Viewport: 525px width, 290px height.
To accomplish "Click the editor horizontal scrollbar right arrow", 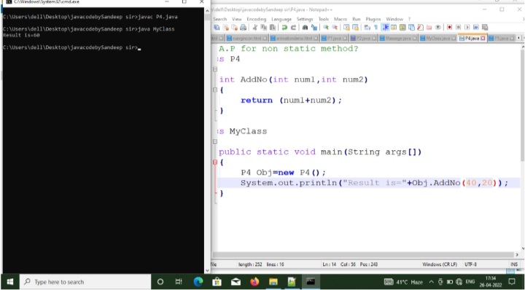I will click(x=517, y=254).
